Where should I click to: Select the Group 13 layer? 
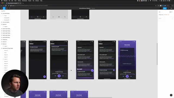coord(6,51)
